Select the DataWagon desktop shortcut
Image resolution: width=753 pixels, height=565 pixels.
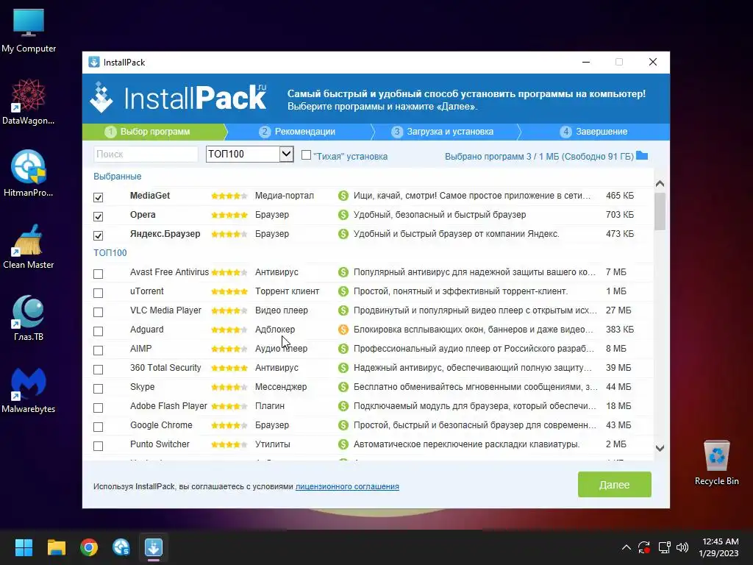(29, 102)
